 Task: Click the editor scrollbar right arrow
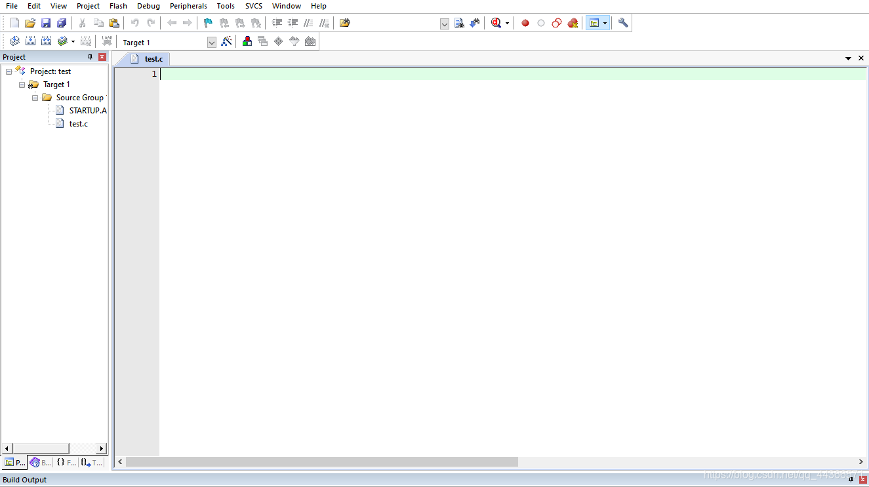[861, 462]
